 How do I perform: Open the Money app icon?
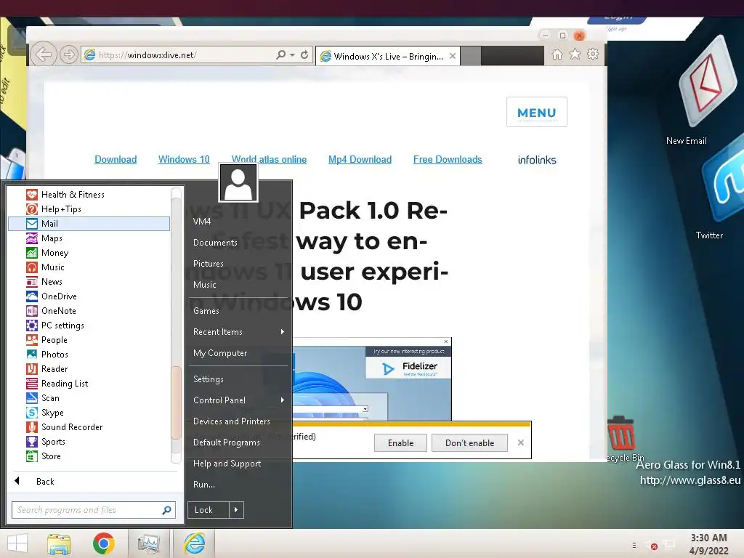[32, 253]
